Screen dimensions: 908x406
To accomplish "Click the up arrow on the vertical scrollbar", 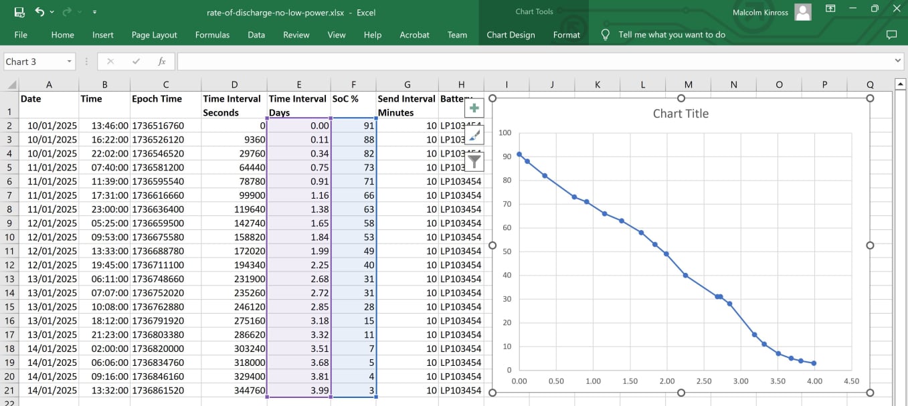I will tap(901, 84).
